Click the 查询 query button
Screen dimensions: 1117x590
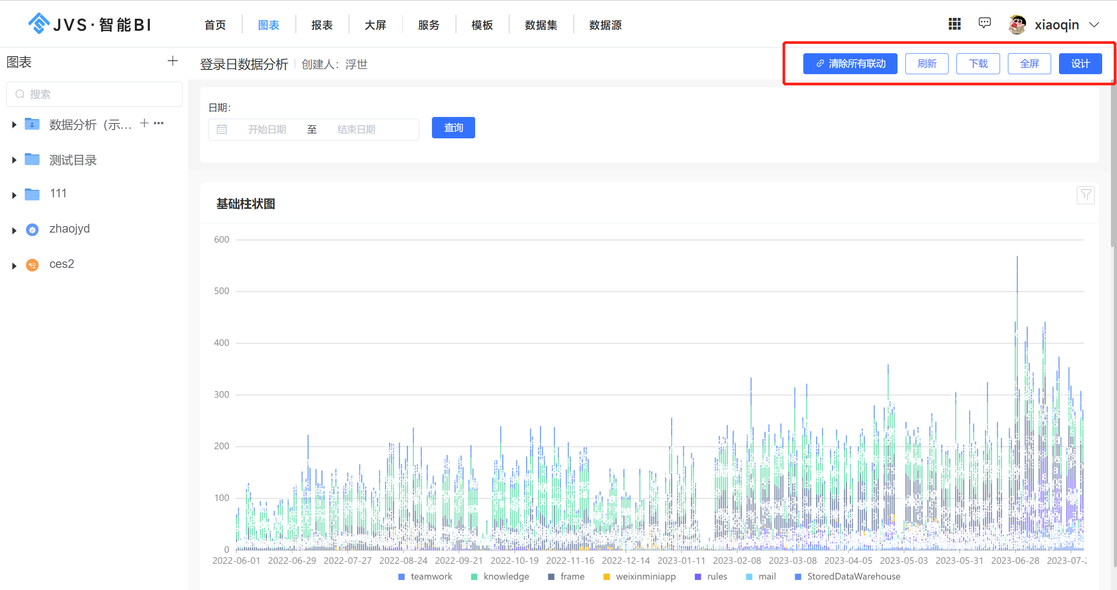[453, 127]
